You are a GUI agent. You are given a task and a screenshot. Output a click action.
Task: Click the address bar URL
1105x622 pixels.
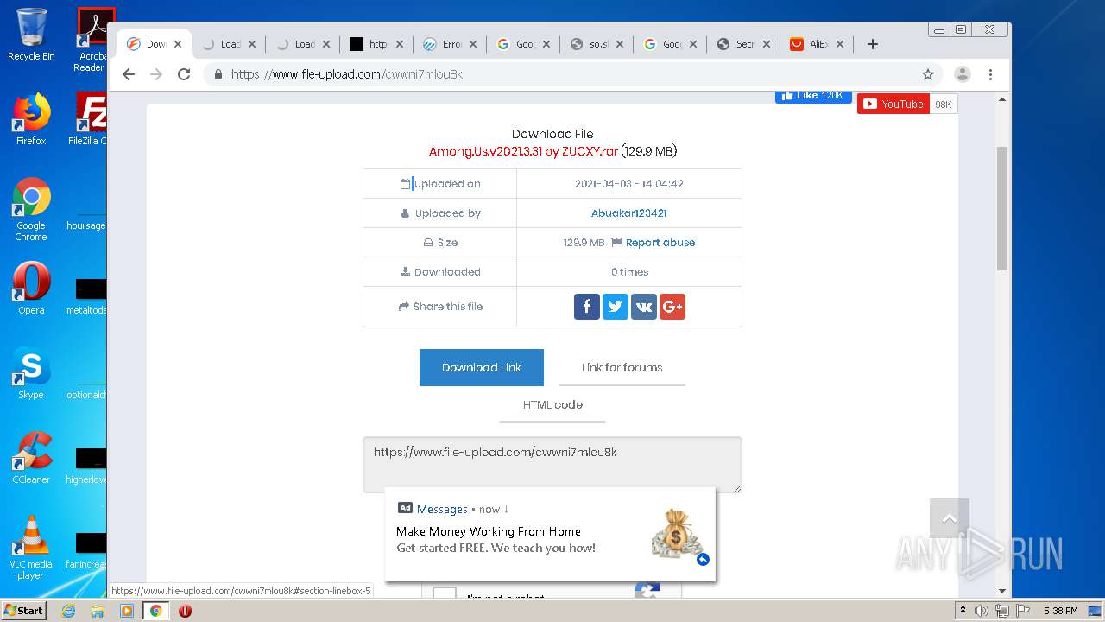click(x=347, y=74)
